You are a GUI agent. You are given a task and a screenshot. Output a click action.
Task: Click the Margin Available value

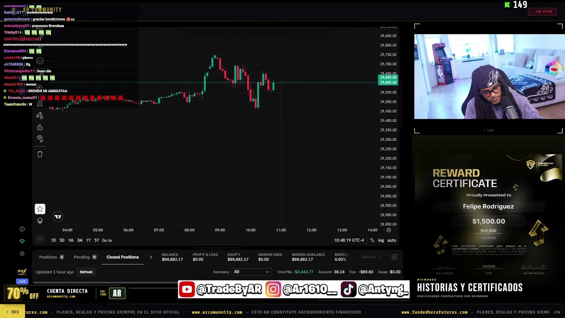click(x=302, y=259)
